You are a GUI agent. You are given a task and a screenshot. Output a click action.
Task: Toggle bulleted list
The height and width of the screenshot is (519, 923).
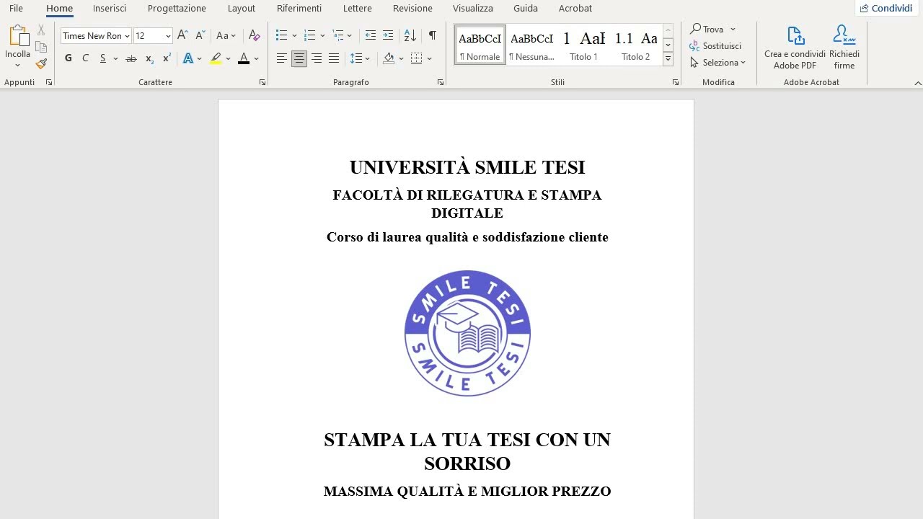(x=282, y=35)
